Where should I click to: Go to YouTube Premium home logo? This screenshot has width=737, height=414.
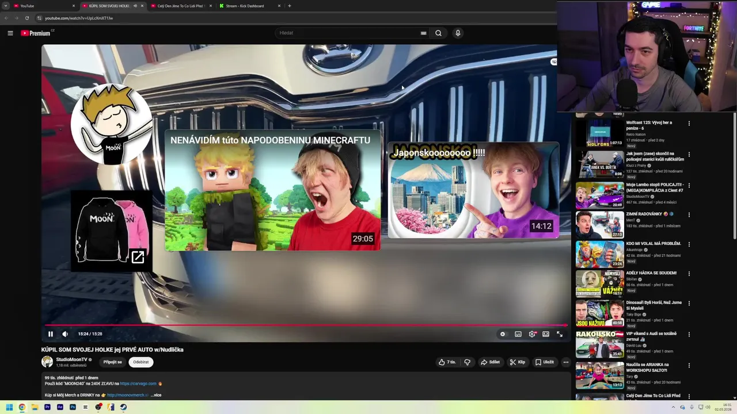(36, 33)
